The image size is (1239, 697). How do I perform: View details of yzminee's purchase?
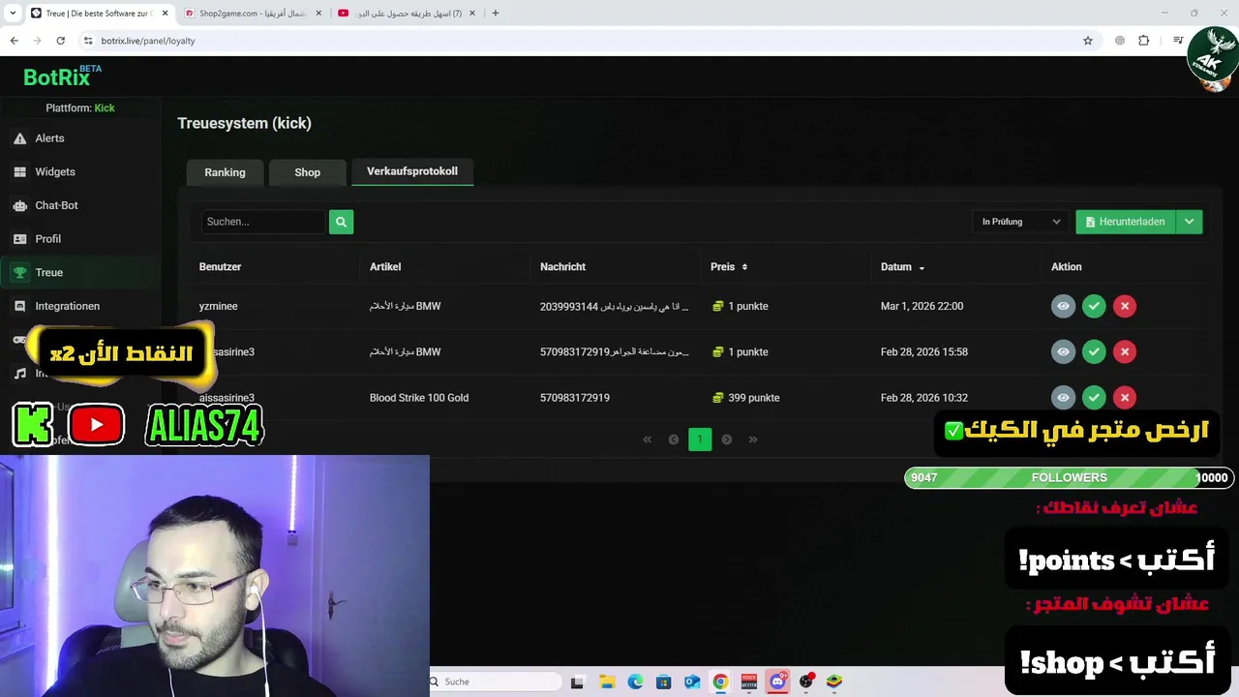[x=1063, y=306]
